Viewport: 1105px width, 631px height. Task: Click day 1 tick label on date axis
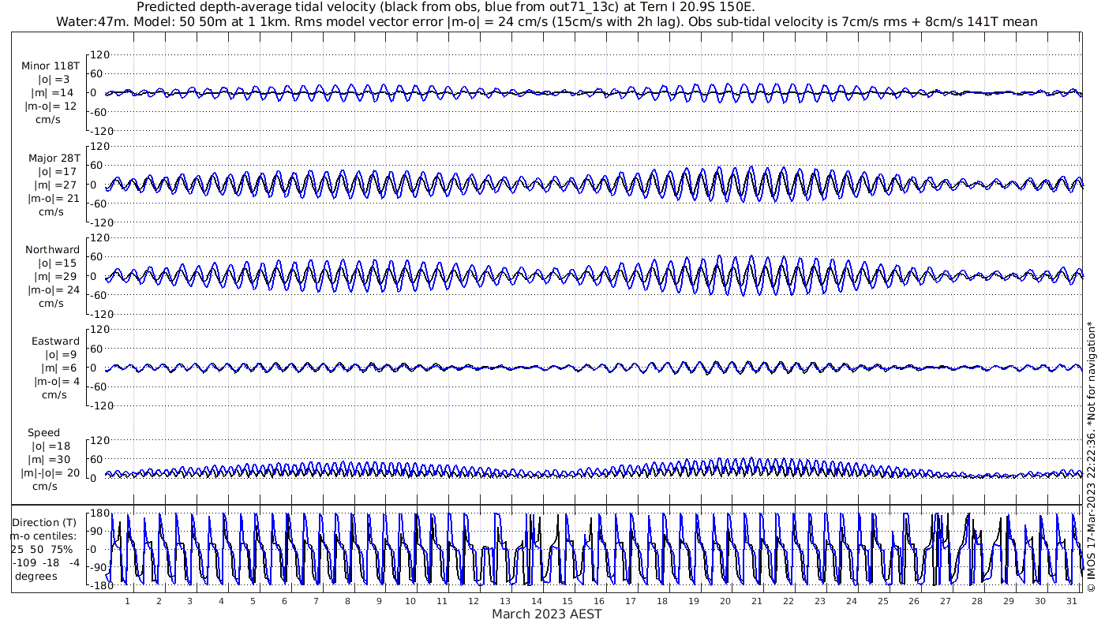pos(127,601)
